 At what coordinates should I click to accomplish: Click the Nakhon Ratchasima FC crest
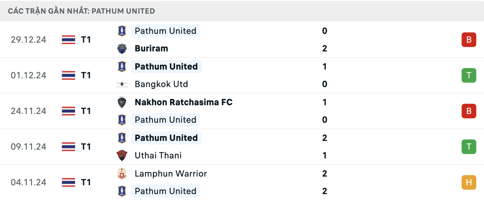(122, 102)
